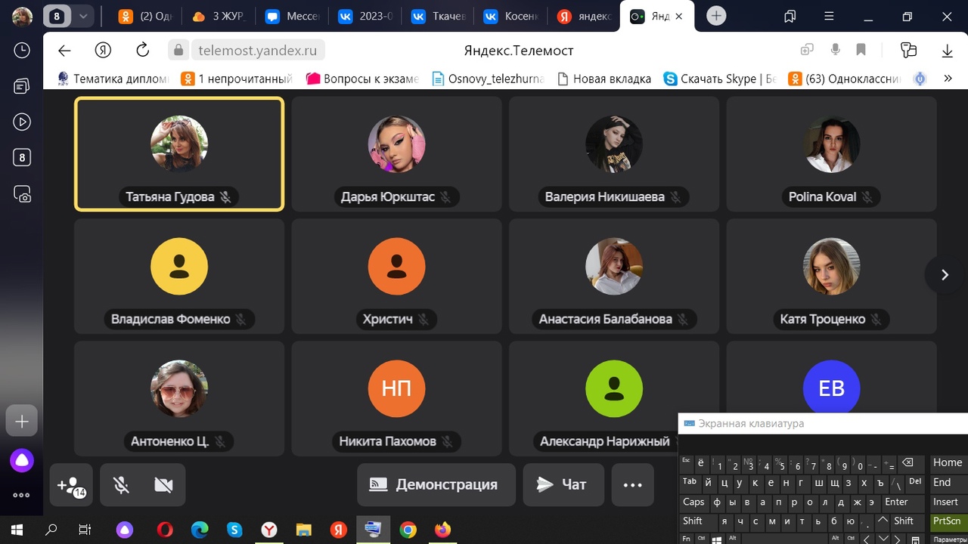The height and width of the screenshot is (544, 968).
Task: Open history icon in left sidebar
Action: tap(22, 51)
